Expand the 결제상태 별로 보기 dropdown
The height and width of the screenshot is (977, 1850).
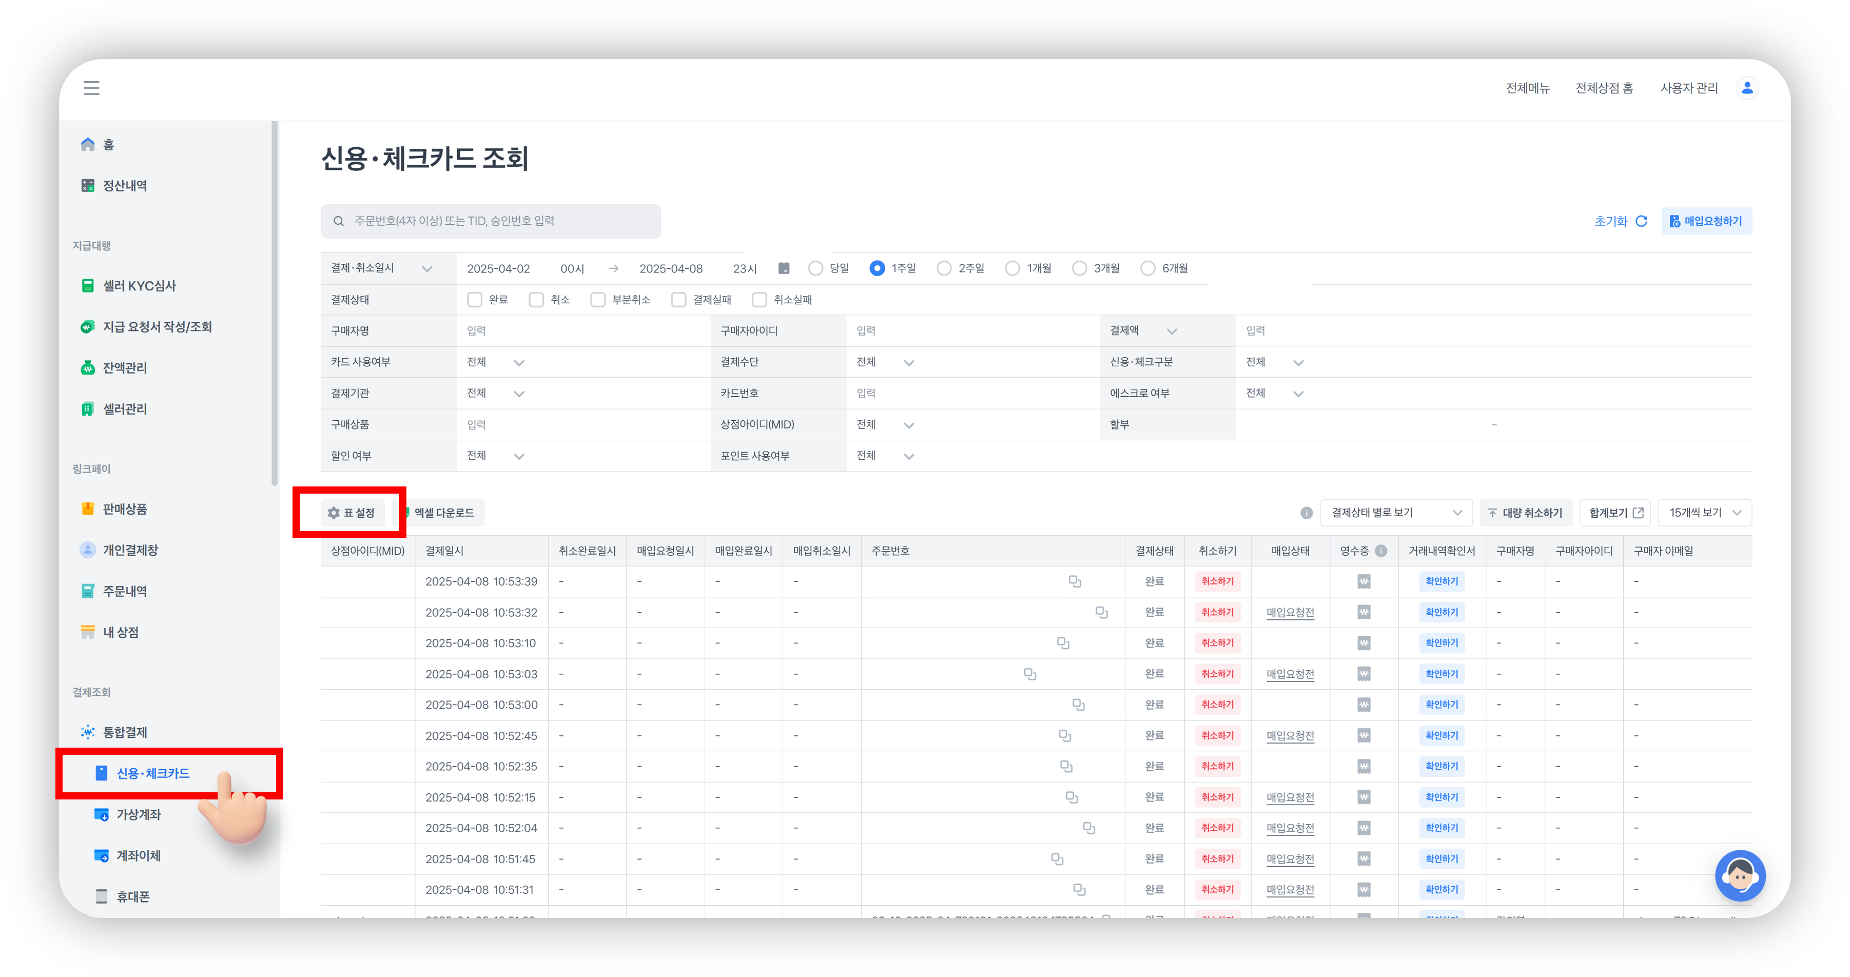pos(1395,513)
